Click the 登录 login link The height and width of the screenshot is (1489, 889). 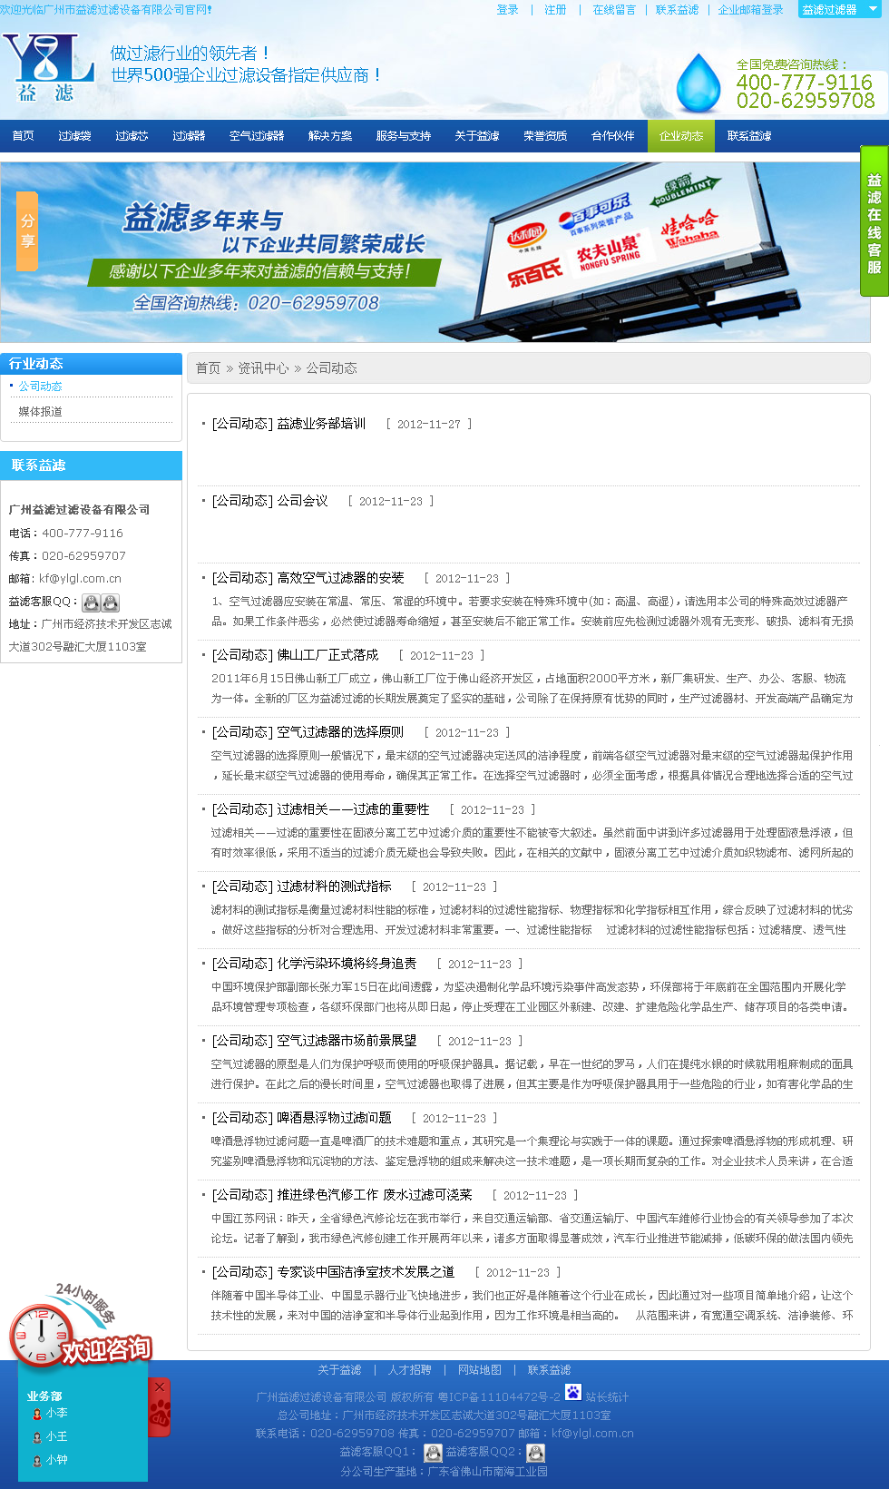coord(507,10)
